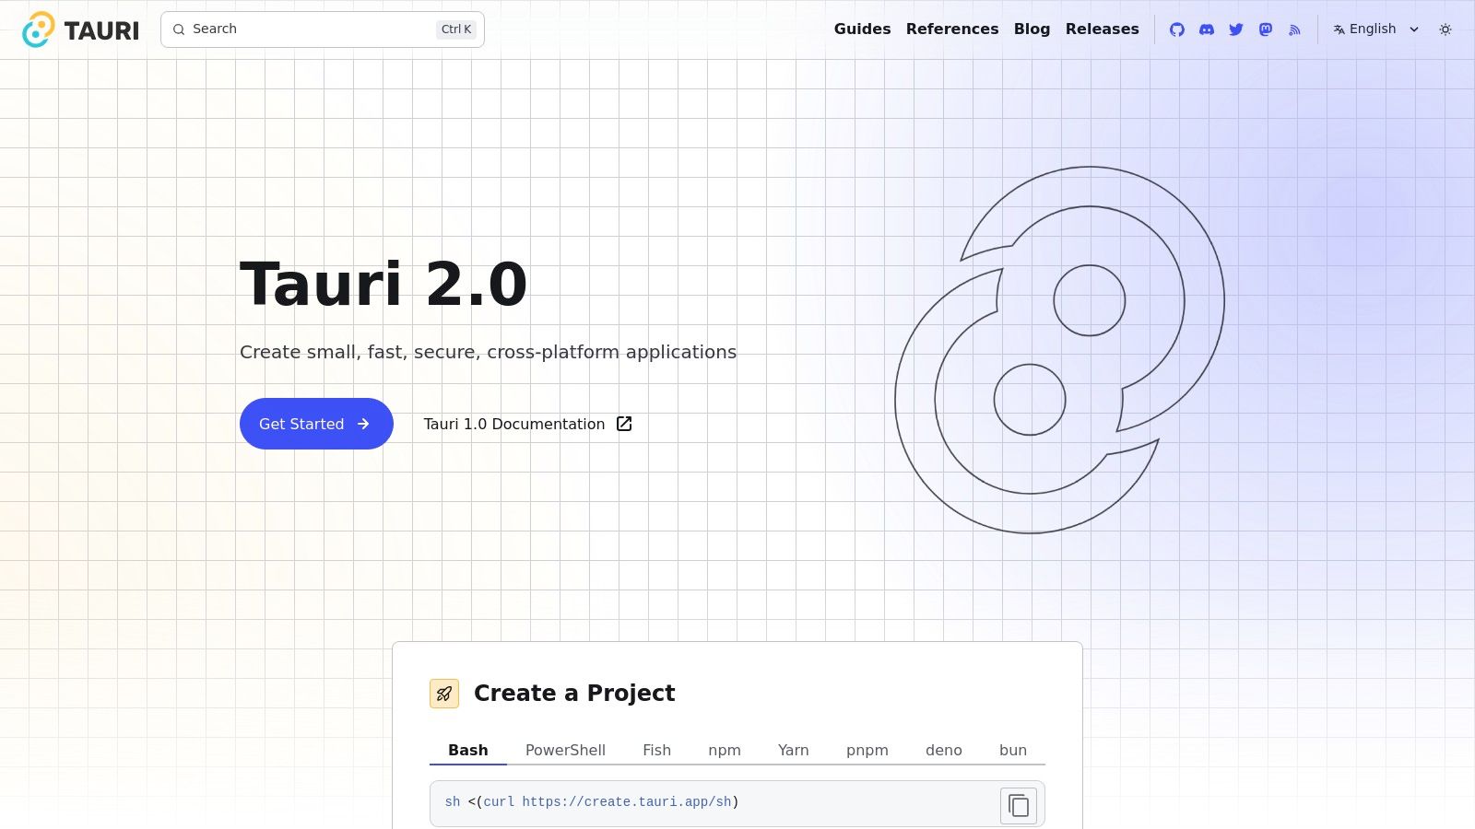Go to the Blog page

1032,29
